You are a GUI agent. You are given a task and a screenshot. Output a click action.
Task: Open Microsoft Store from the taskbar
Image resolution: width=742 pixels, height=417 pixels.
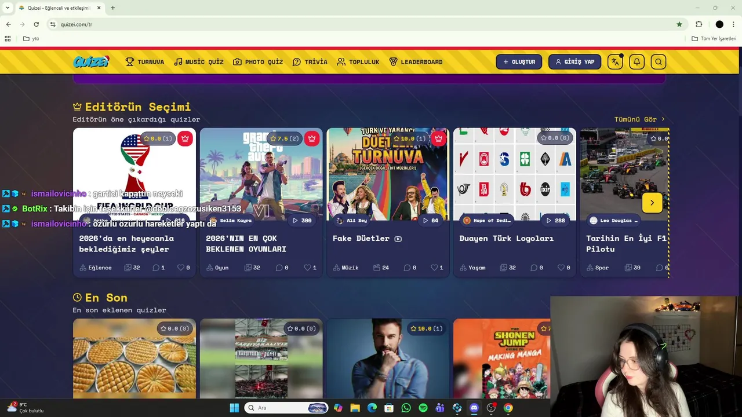(x=389, y=408)
